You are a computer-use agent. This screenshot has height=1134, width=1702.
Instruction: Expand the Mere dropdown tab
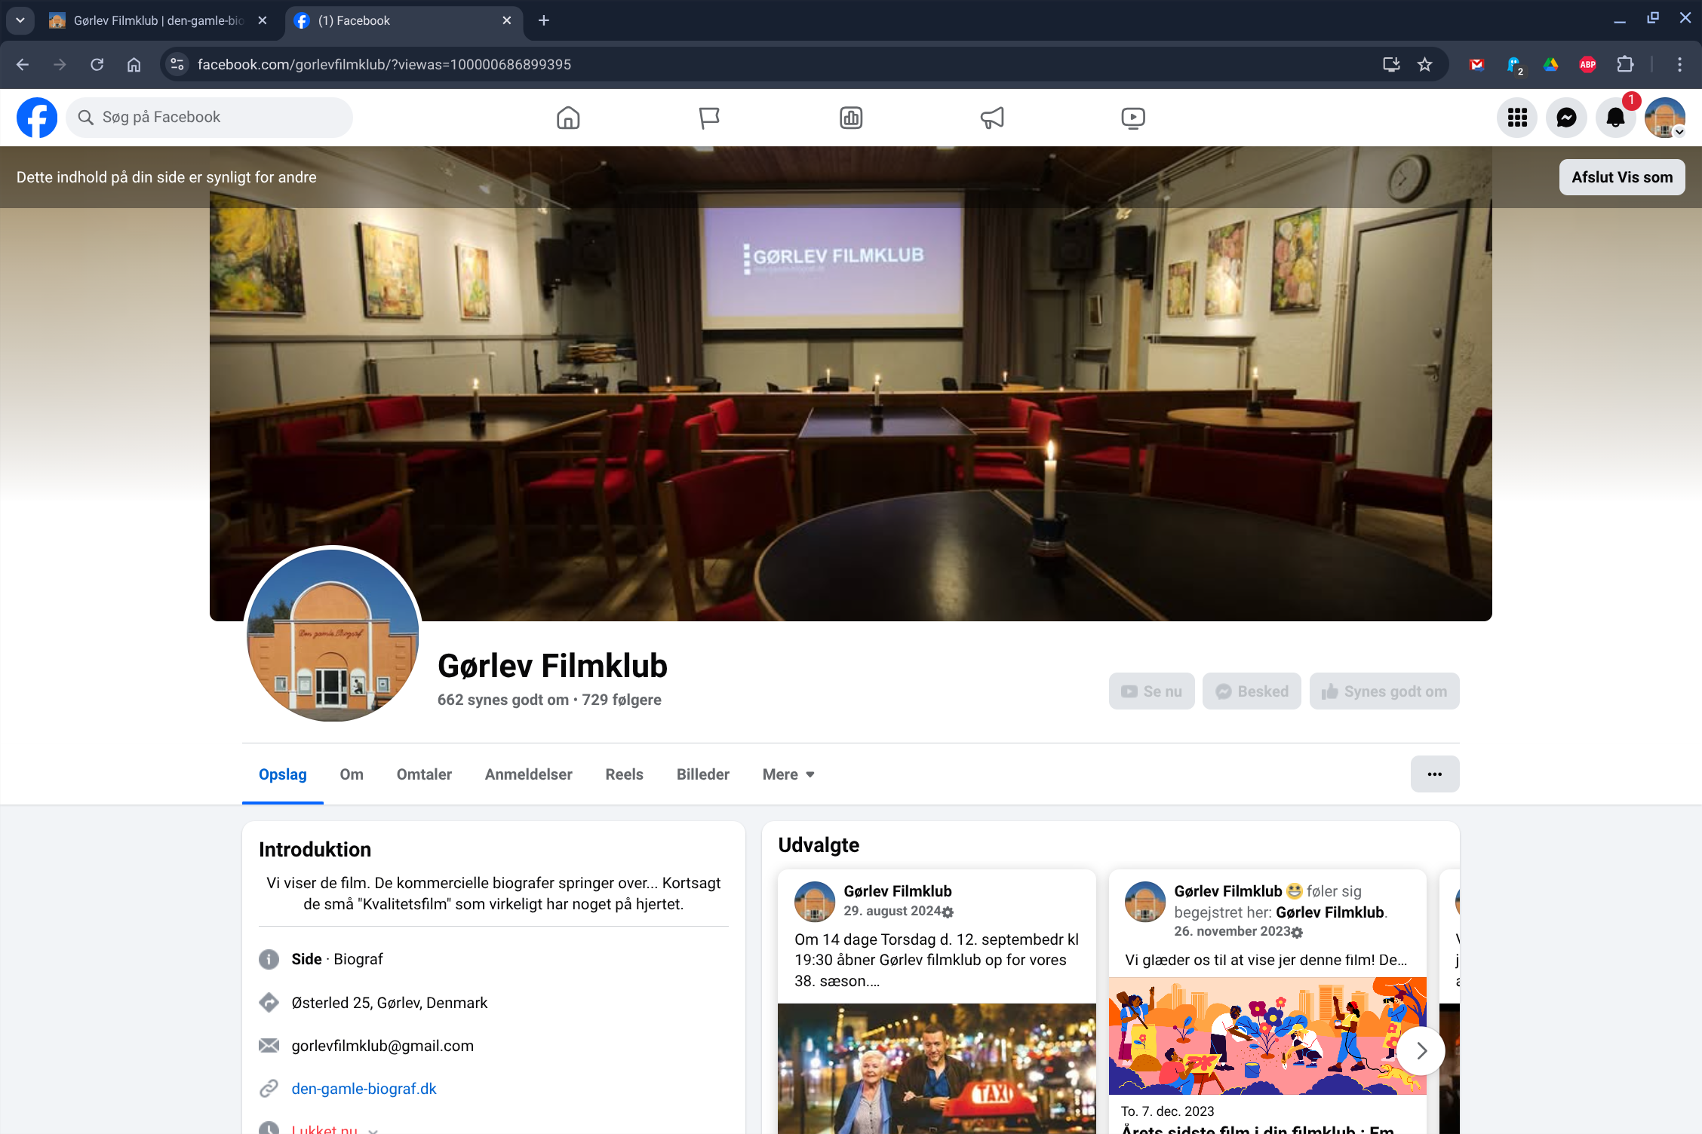788,774
